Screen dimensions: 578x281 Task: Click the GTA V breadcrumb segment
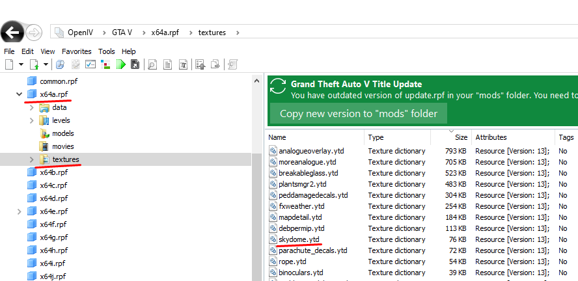pyautogui.click(x=122, y=33)
